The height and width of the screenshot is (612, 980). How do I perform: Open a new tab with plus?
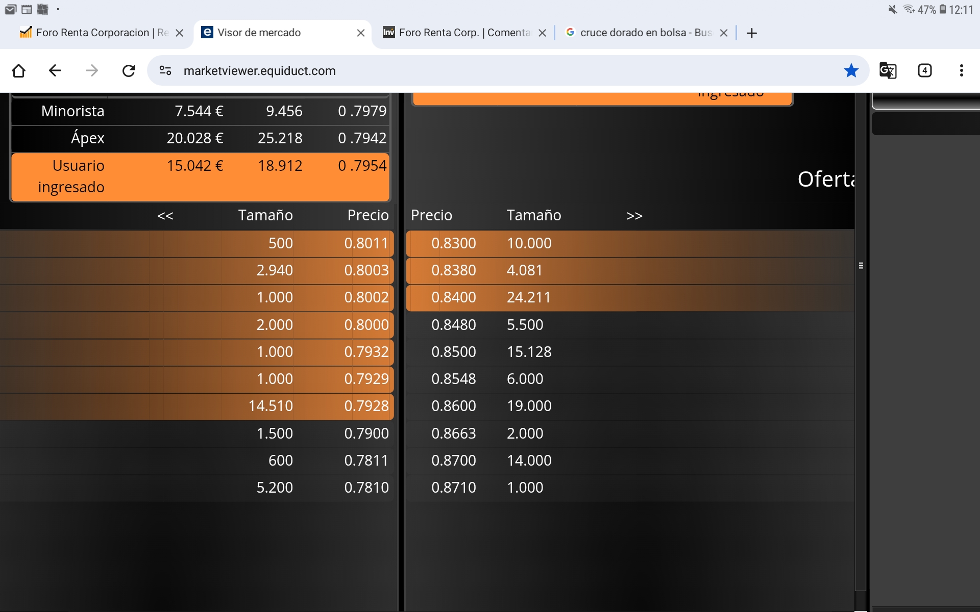(751, 33)
